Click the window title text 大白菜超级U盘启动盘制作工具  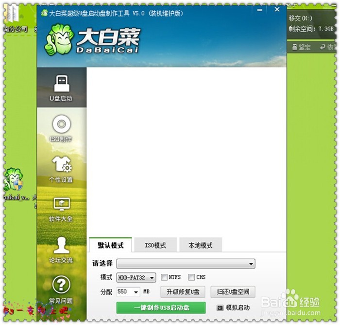pyautogui.click(x=89, y=14)
